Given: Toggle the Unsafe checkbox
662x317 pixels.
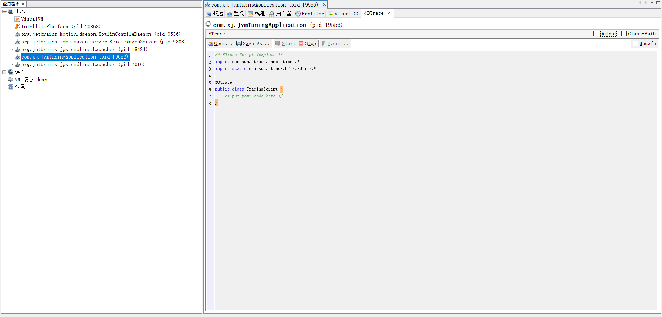Looking at the screenshot, I should [x=635, y=44].
